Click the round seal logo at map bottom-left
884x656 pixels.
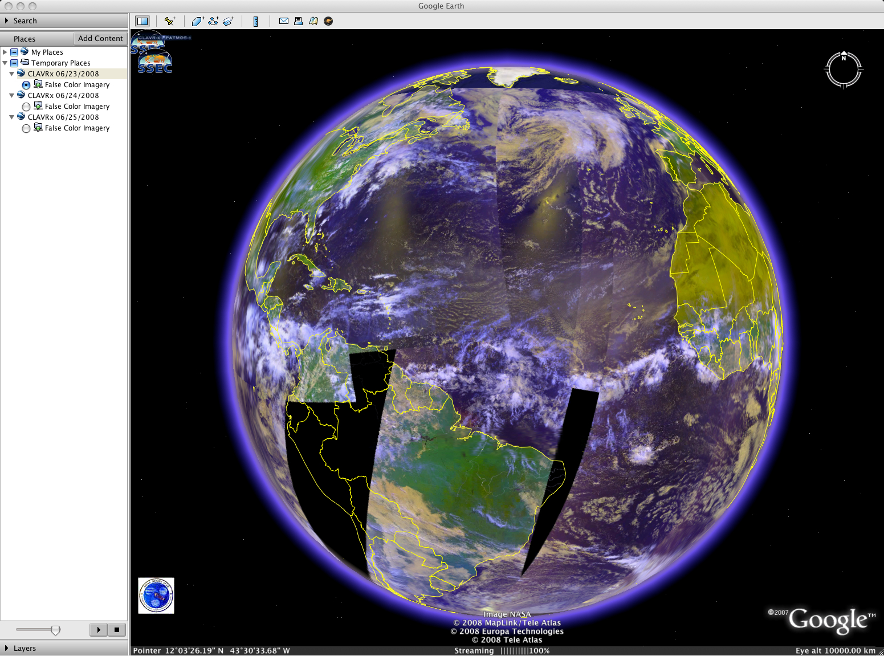[156, 596]
